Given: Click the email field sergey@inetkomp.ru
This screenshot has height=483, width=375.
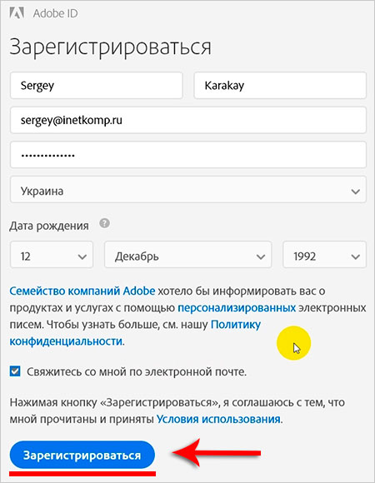Looking at the screenshot, I should 188,120.
